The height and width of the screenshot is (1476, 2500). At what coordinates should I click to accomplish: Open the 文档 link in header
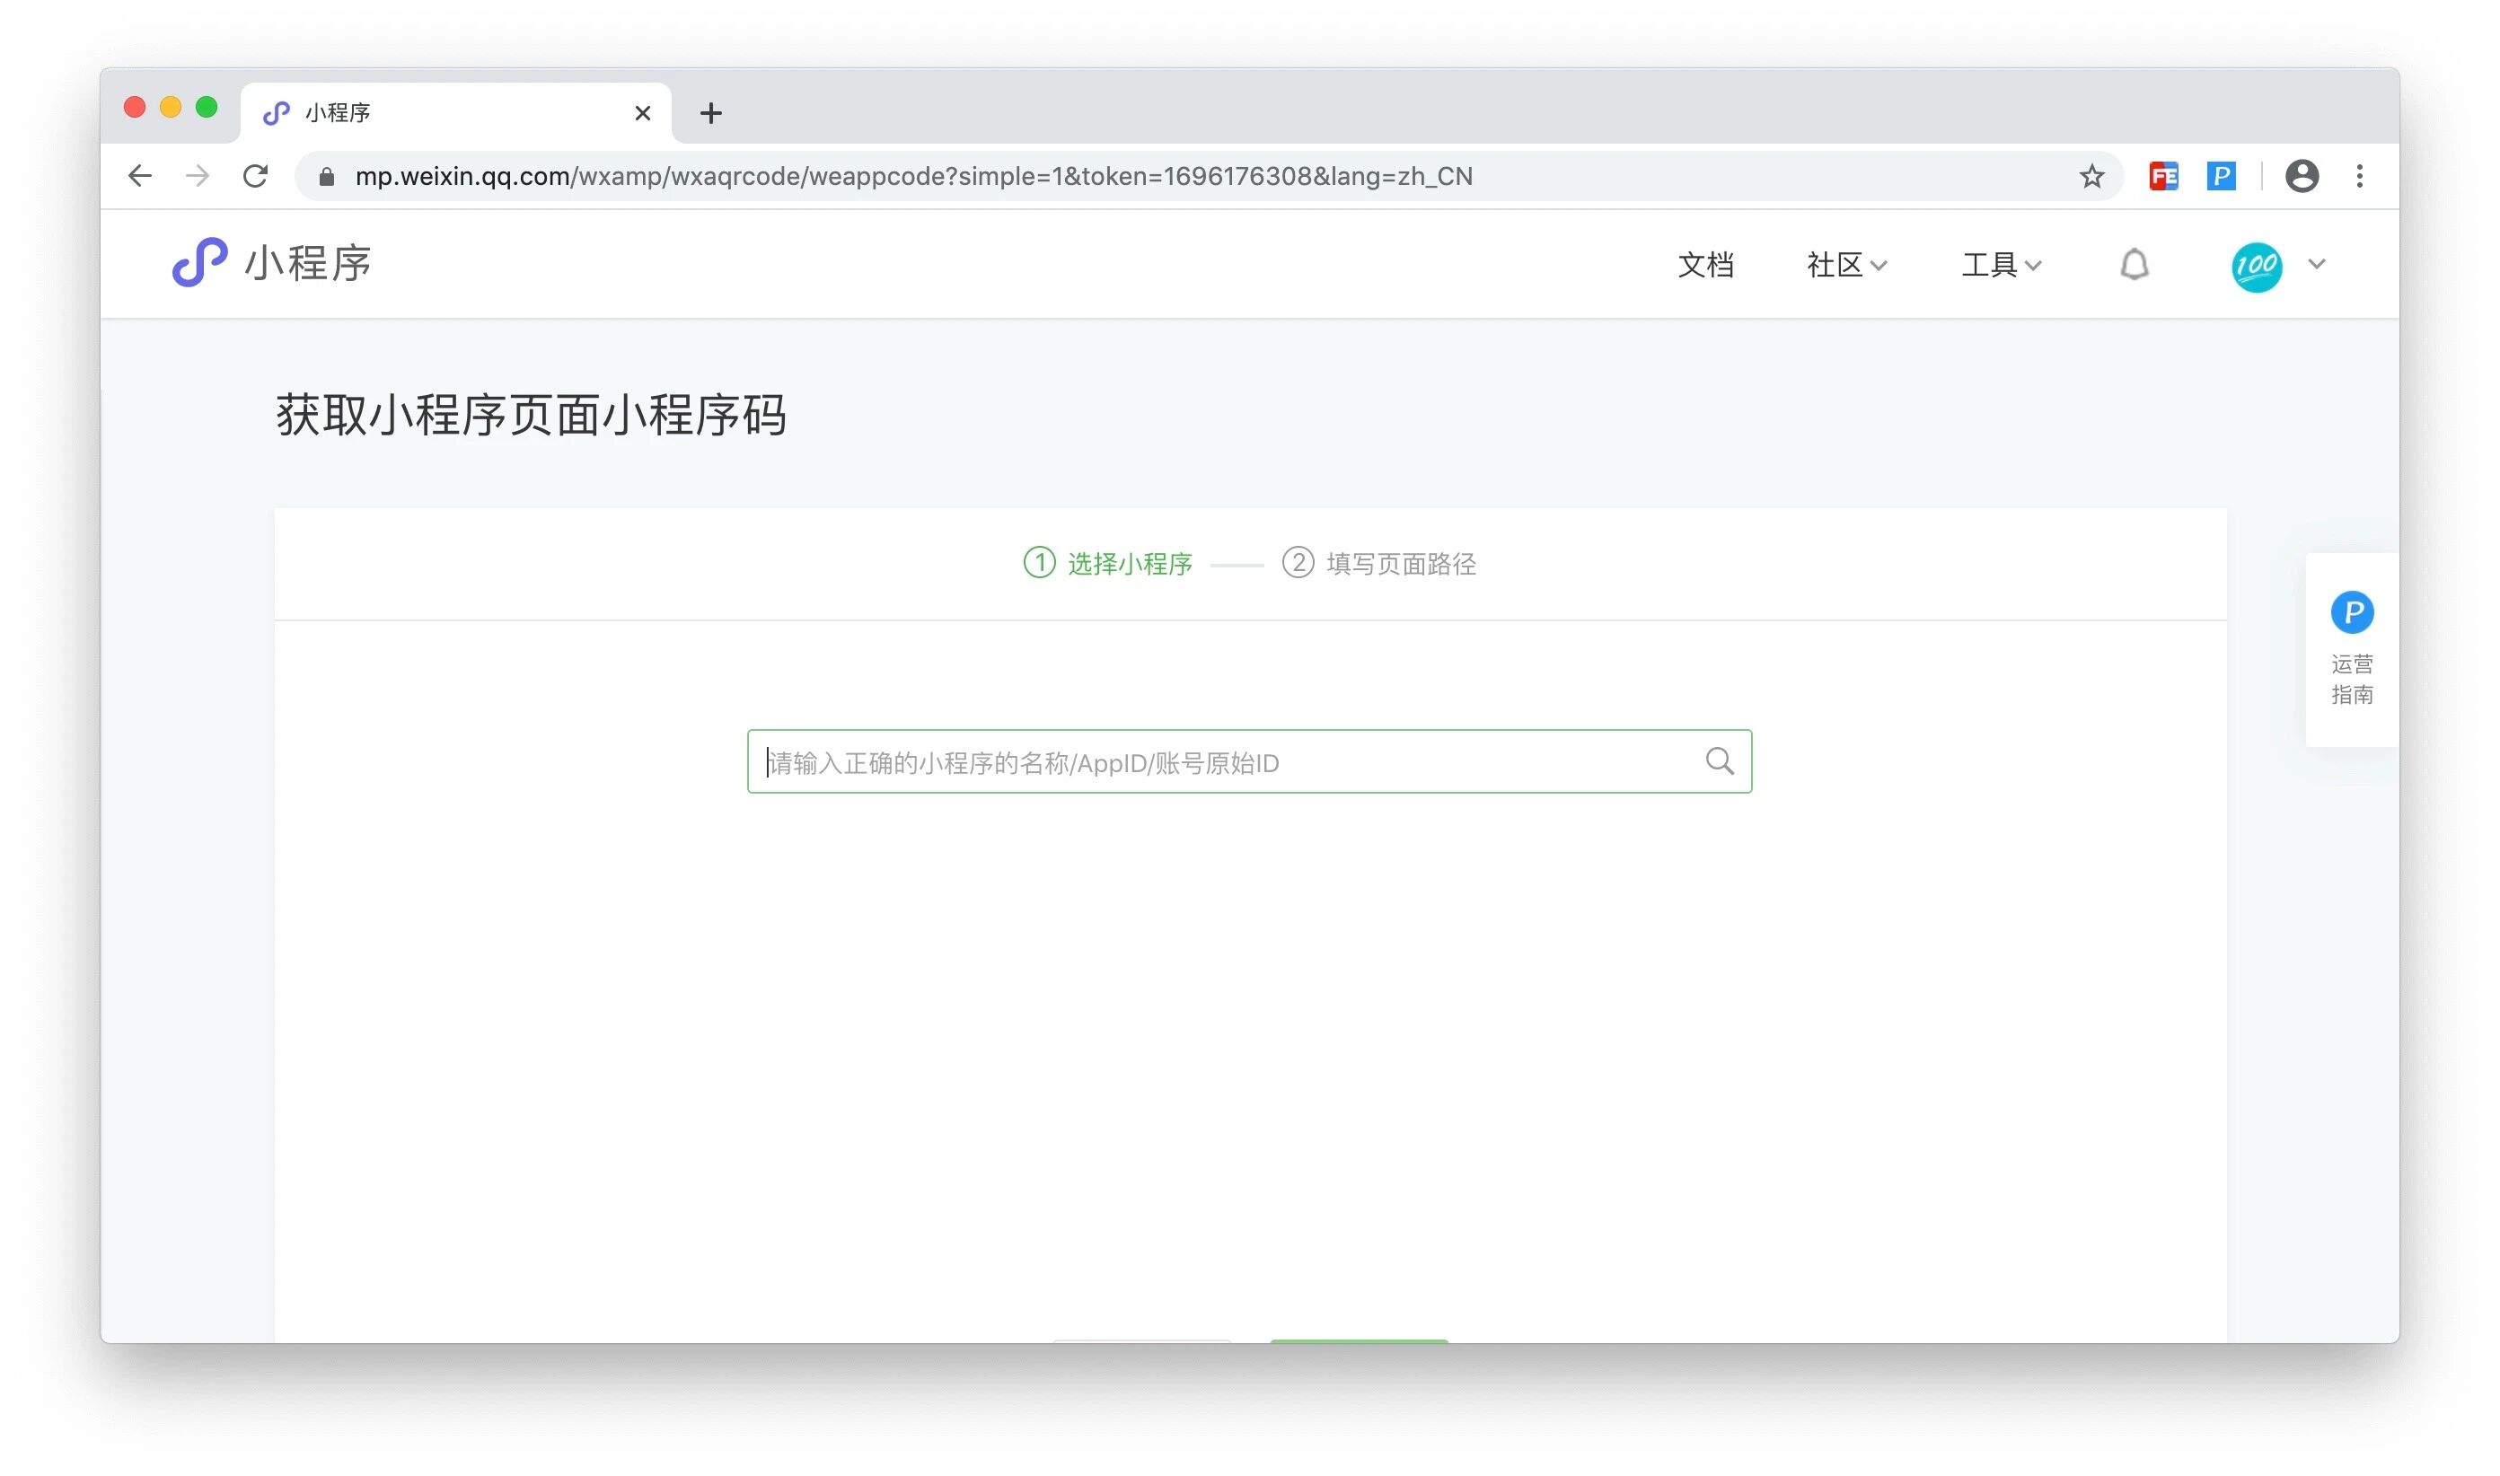coord(1705,265)
